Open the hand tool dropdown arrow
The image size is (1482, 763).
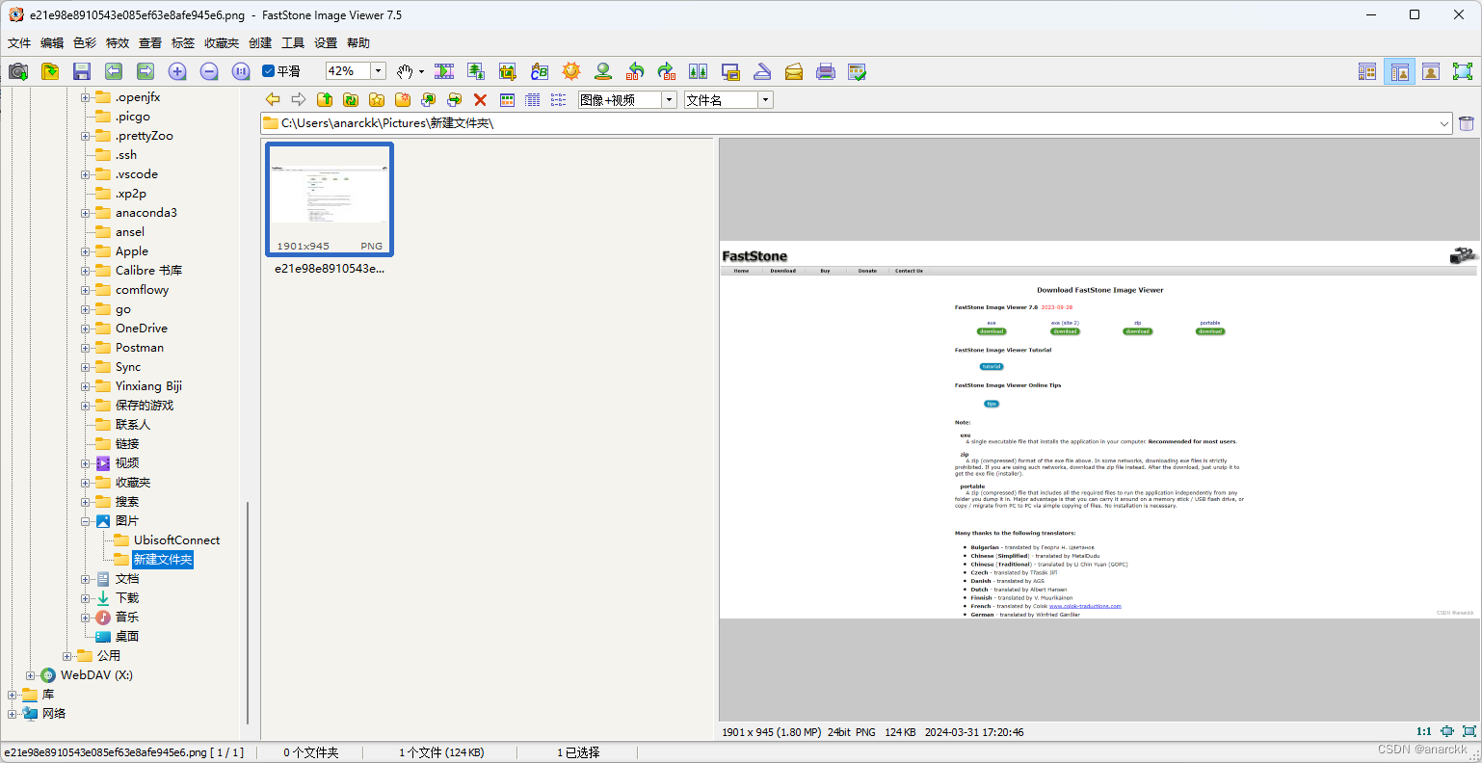pyautogui.click(x=421, y=72)
